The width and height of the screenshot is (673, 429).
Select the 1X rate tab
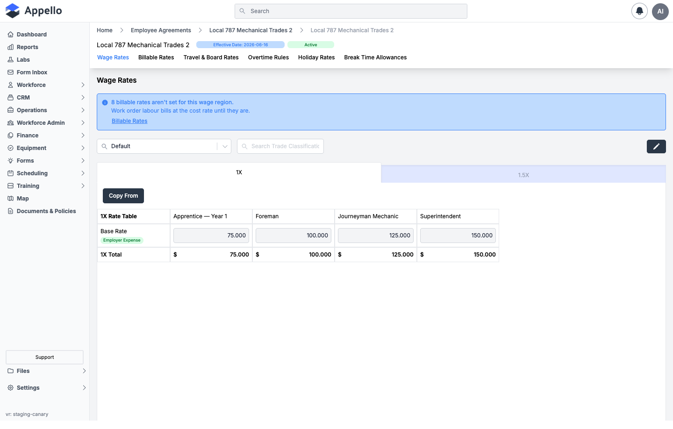click(x=239, y=172)
